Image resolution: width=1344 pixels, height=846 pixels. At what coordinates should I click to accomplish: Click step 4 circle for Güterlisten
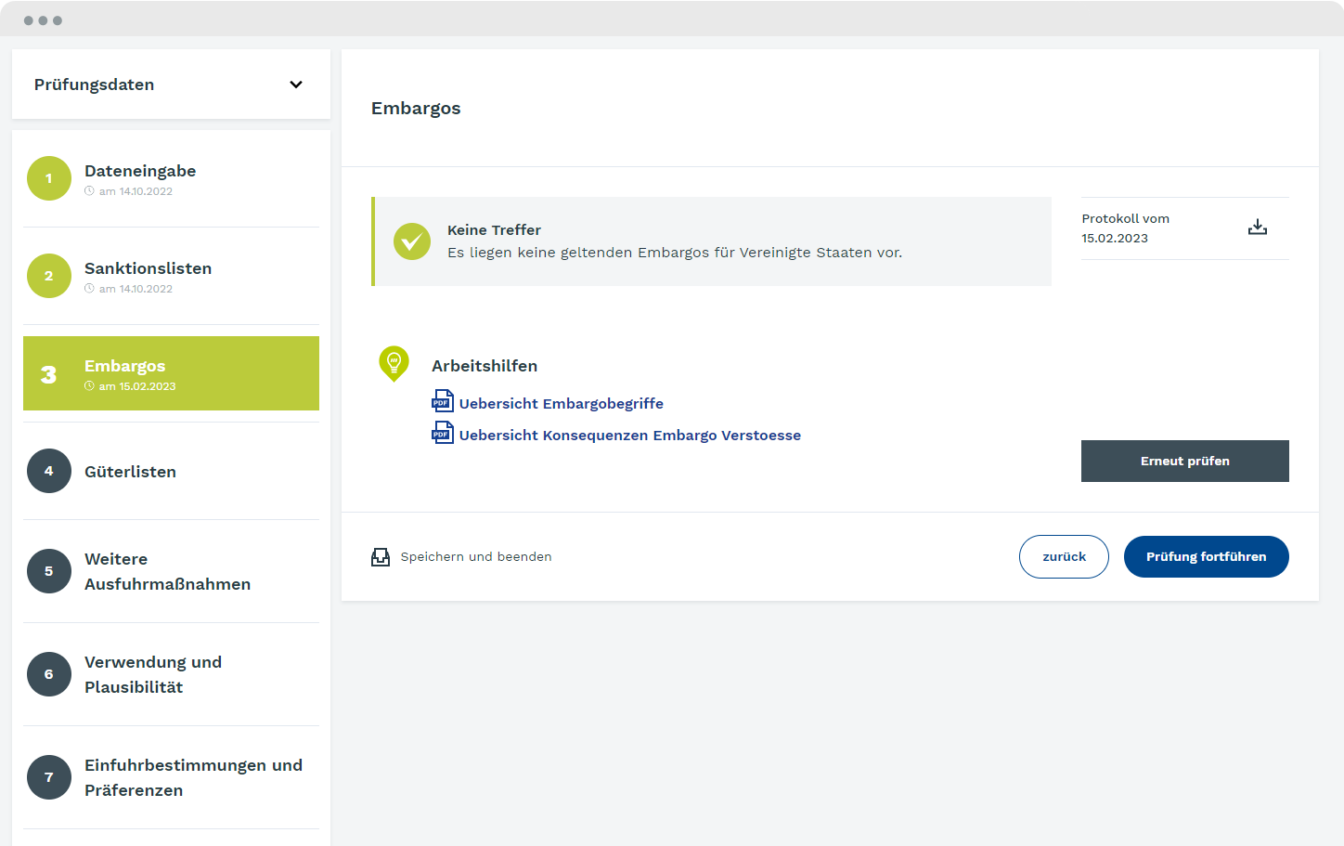49,471
